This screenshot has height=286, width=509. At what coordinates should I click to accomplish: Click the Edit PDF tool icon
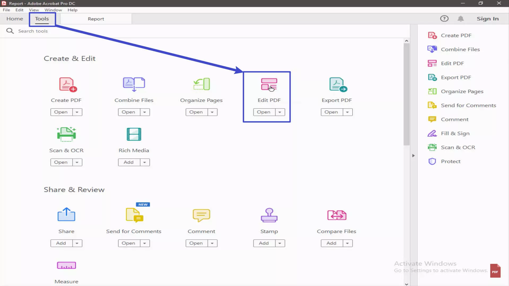point(269,84)
